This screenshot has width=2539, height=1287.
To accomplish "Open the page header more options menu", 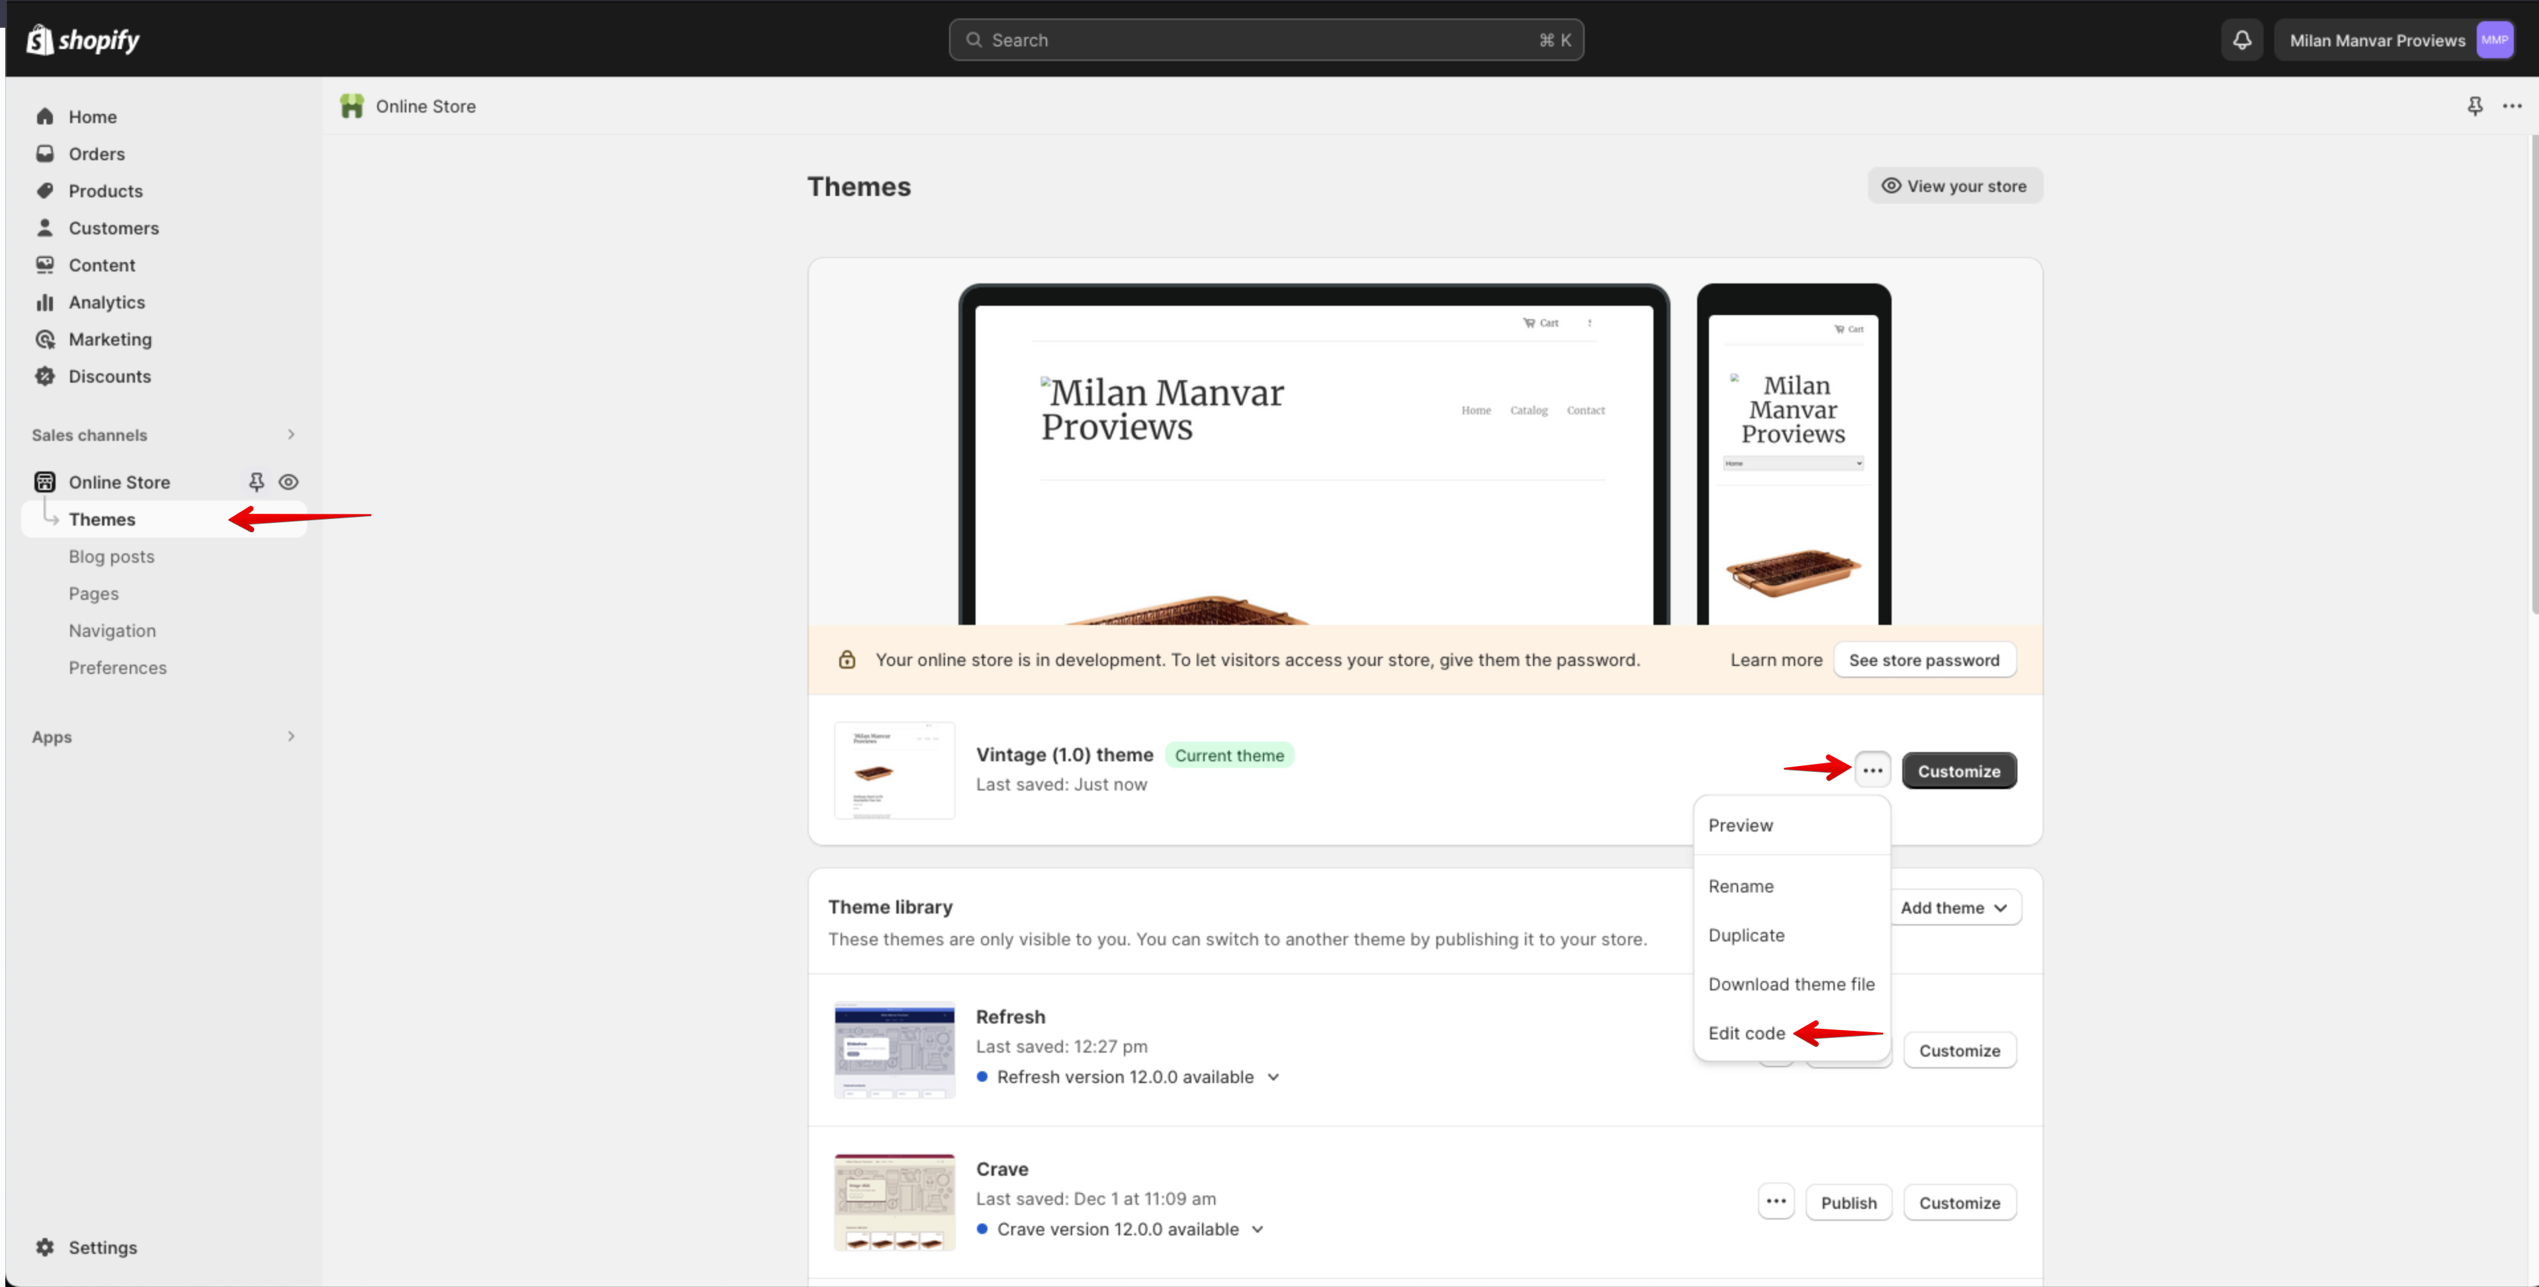I will (2511, 105).
